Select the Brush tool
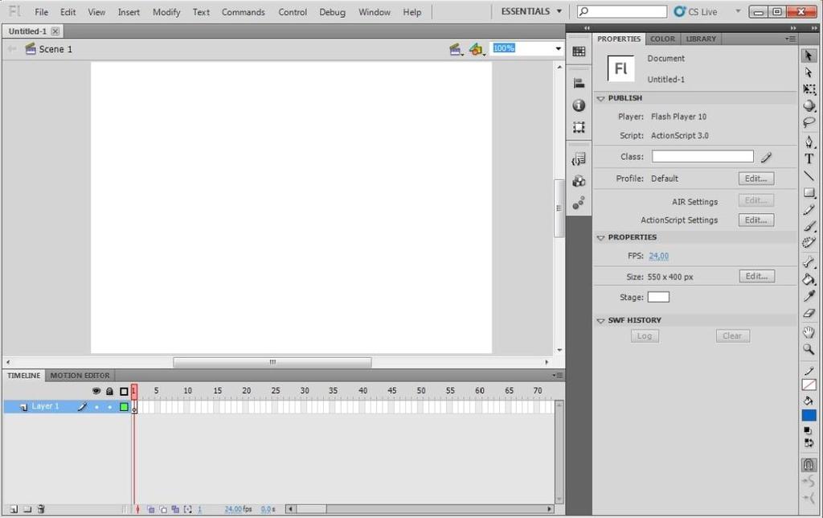 [809, 227]
